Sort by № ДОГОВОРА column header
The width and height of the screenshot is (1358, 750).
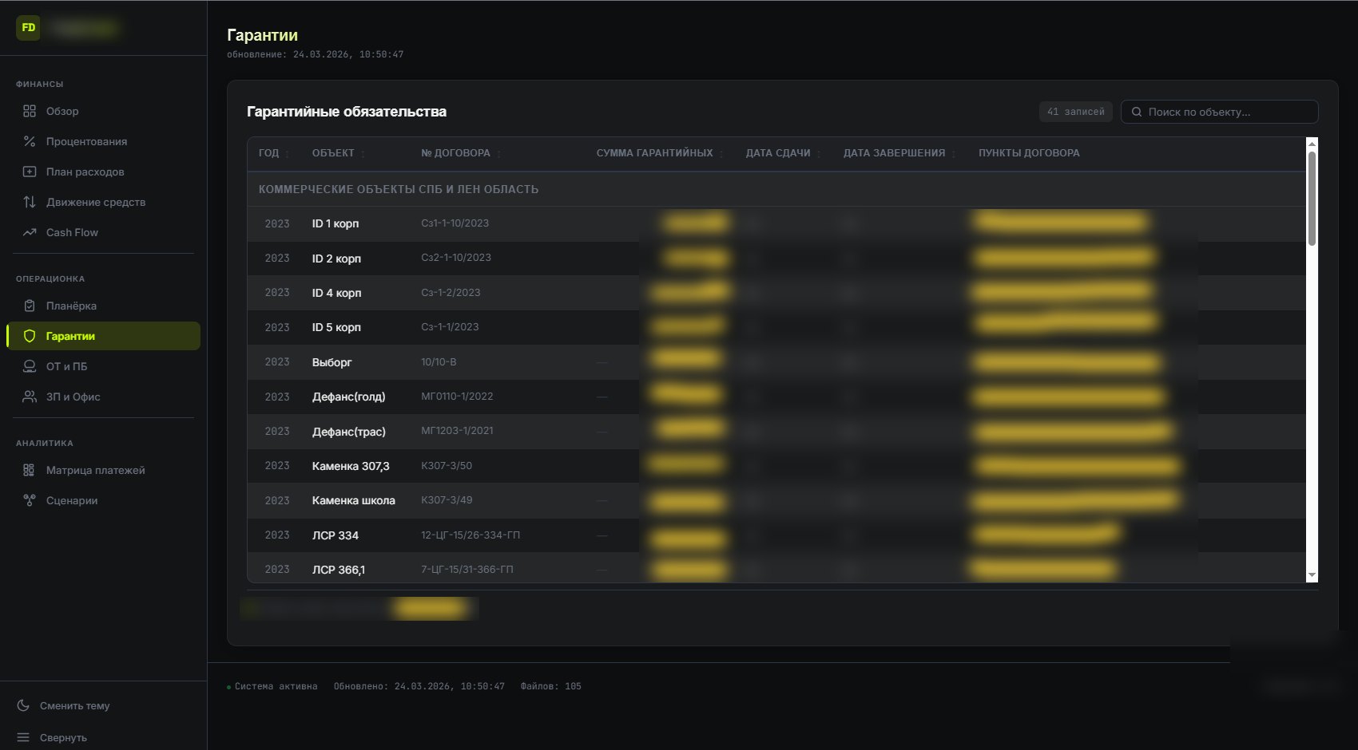[x=461, y=153]
